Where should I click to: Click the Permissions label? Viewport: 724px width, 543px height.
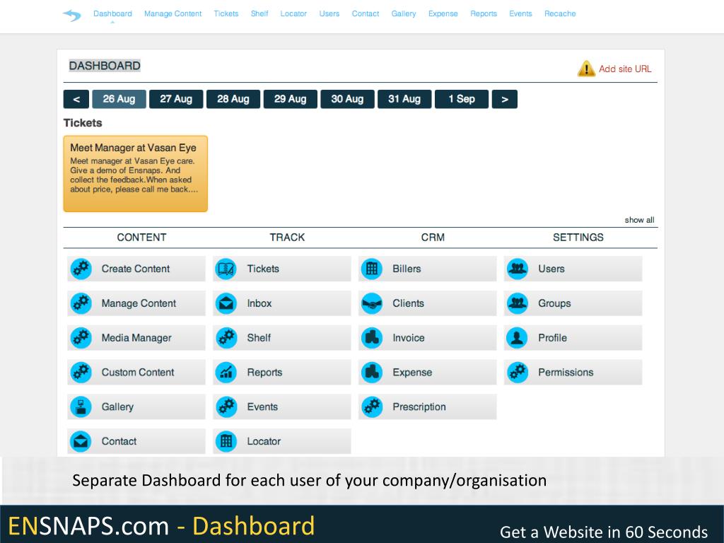(x=566, y=372)
